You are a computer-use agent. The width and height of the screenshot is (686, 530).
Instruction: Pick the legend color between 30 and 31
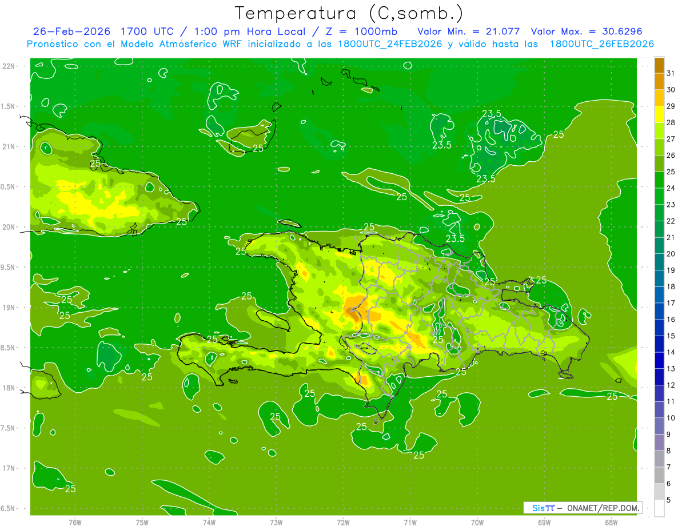[659, 82]
